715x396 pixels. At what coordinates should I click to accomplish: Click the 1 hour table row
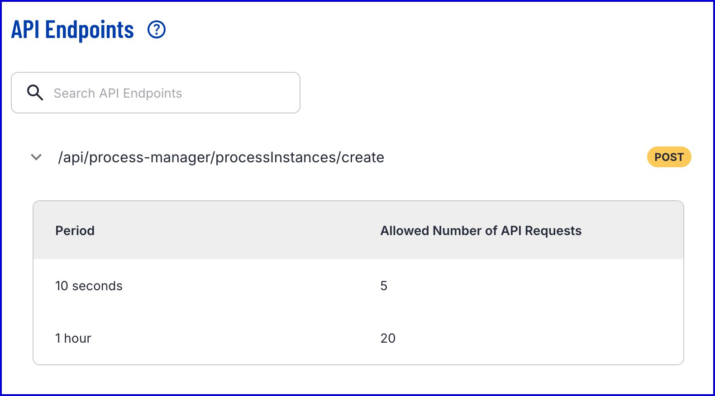pyautogui.click(x=358, y=338)
